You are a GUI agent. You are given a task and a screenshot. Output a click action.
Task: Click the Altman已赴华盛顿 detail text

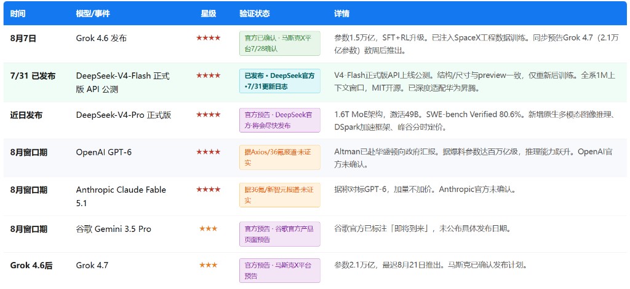coord(474,158)
